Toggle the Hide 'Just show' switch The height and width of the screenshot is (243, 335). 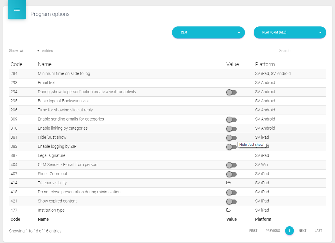tap(231, 138)
